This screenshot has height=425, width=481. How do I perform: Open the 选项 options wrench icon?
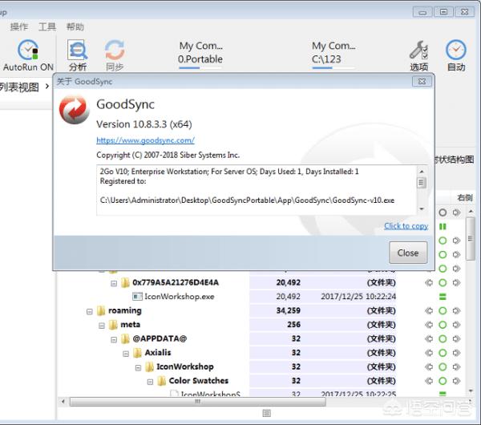pos(418,50)
